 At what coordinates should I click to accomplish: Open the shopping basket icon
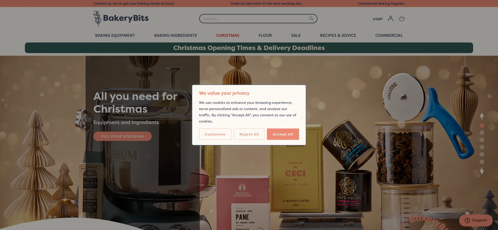point(402,18)
